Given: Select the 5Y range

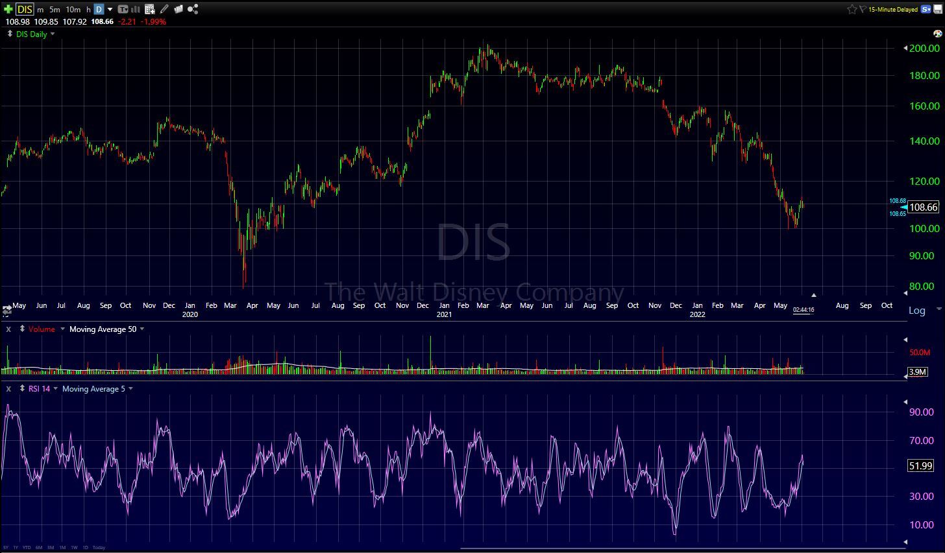Looking at the screenshot, I should point(6,547).
